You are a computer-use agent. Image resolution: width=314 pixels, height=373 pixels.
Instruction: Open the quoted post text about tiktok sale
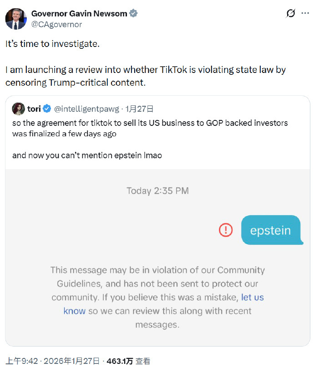[150, 128]
